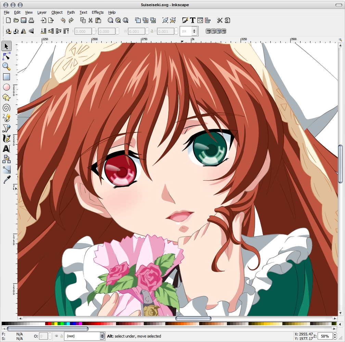Image resolution: width=345 pixels, height=342 pixels.
Task: Open Inkscape Preferences
Action: (x=220, y=20)
